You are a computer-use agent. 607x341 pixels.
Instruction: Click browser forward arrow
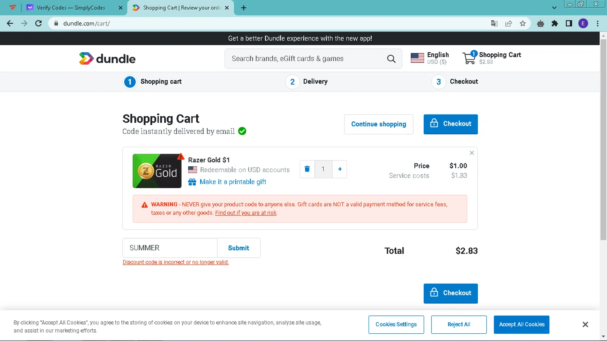[x=24, y=23]
